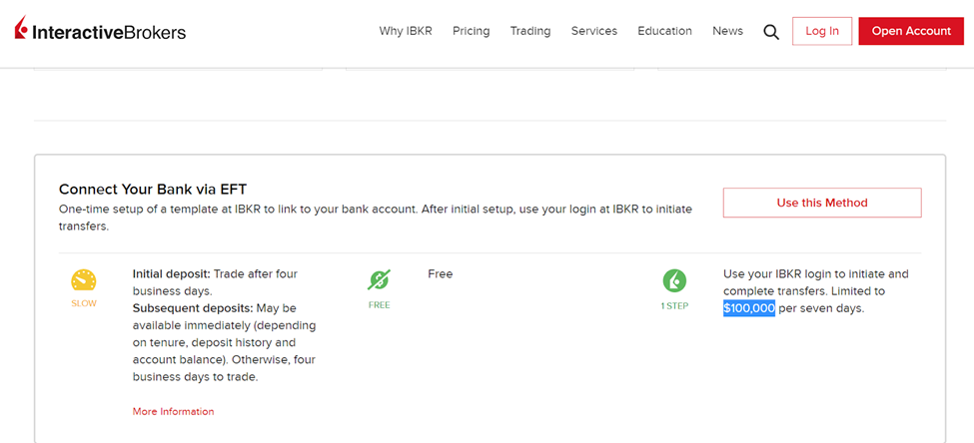Click the 'One-time setup of a template' description
This screenshot has height=443, width=974.
[x=376, y=218]
